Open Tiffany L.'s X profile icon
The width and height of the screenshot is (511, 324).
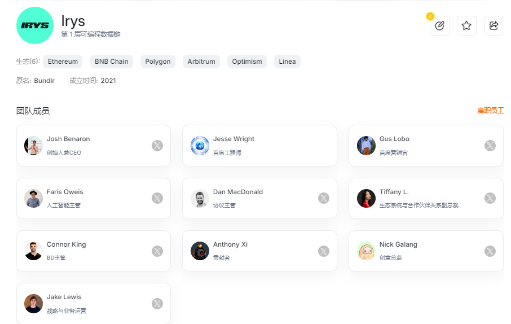click(x=490, y=198)
